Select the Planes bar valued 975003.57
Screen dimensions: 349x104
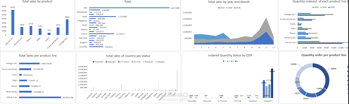24,86
